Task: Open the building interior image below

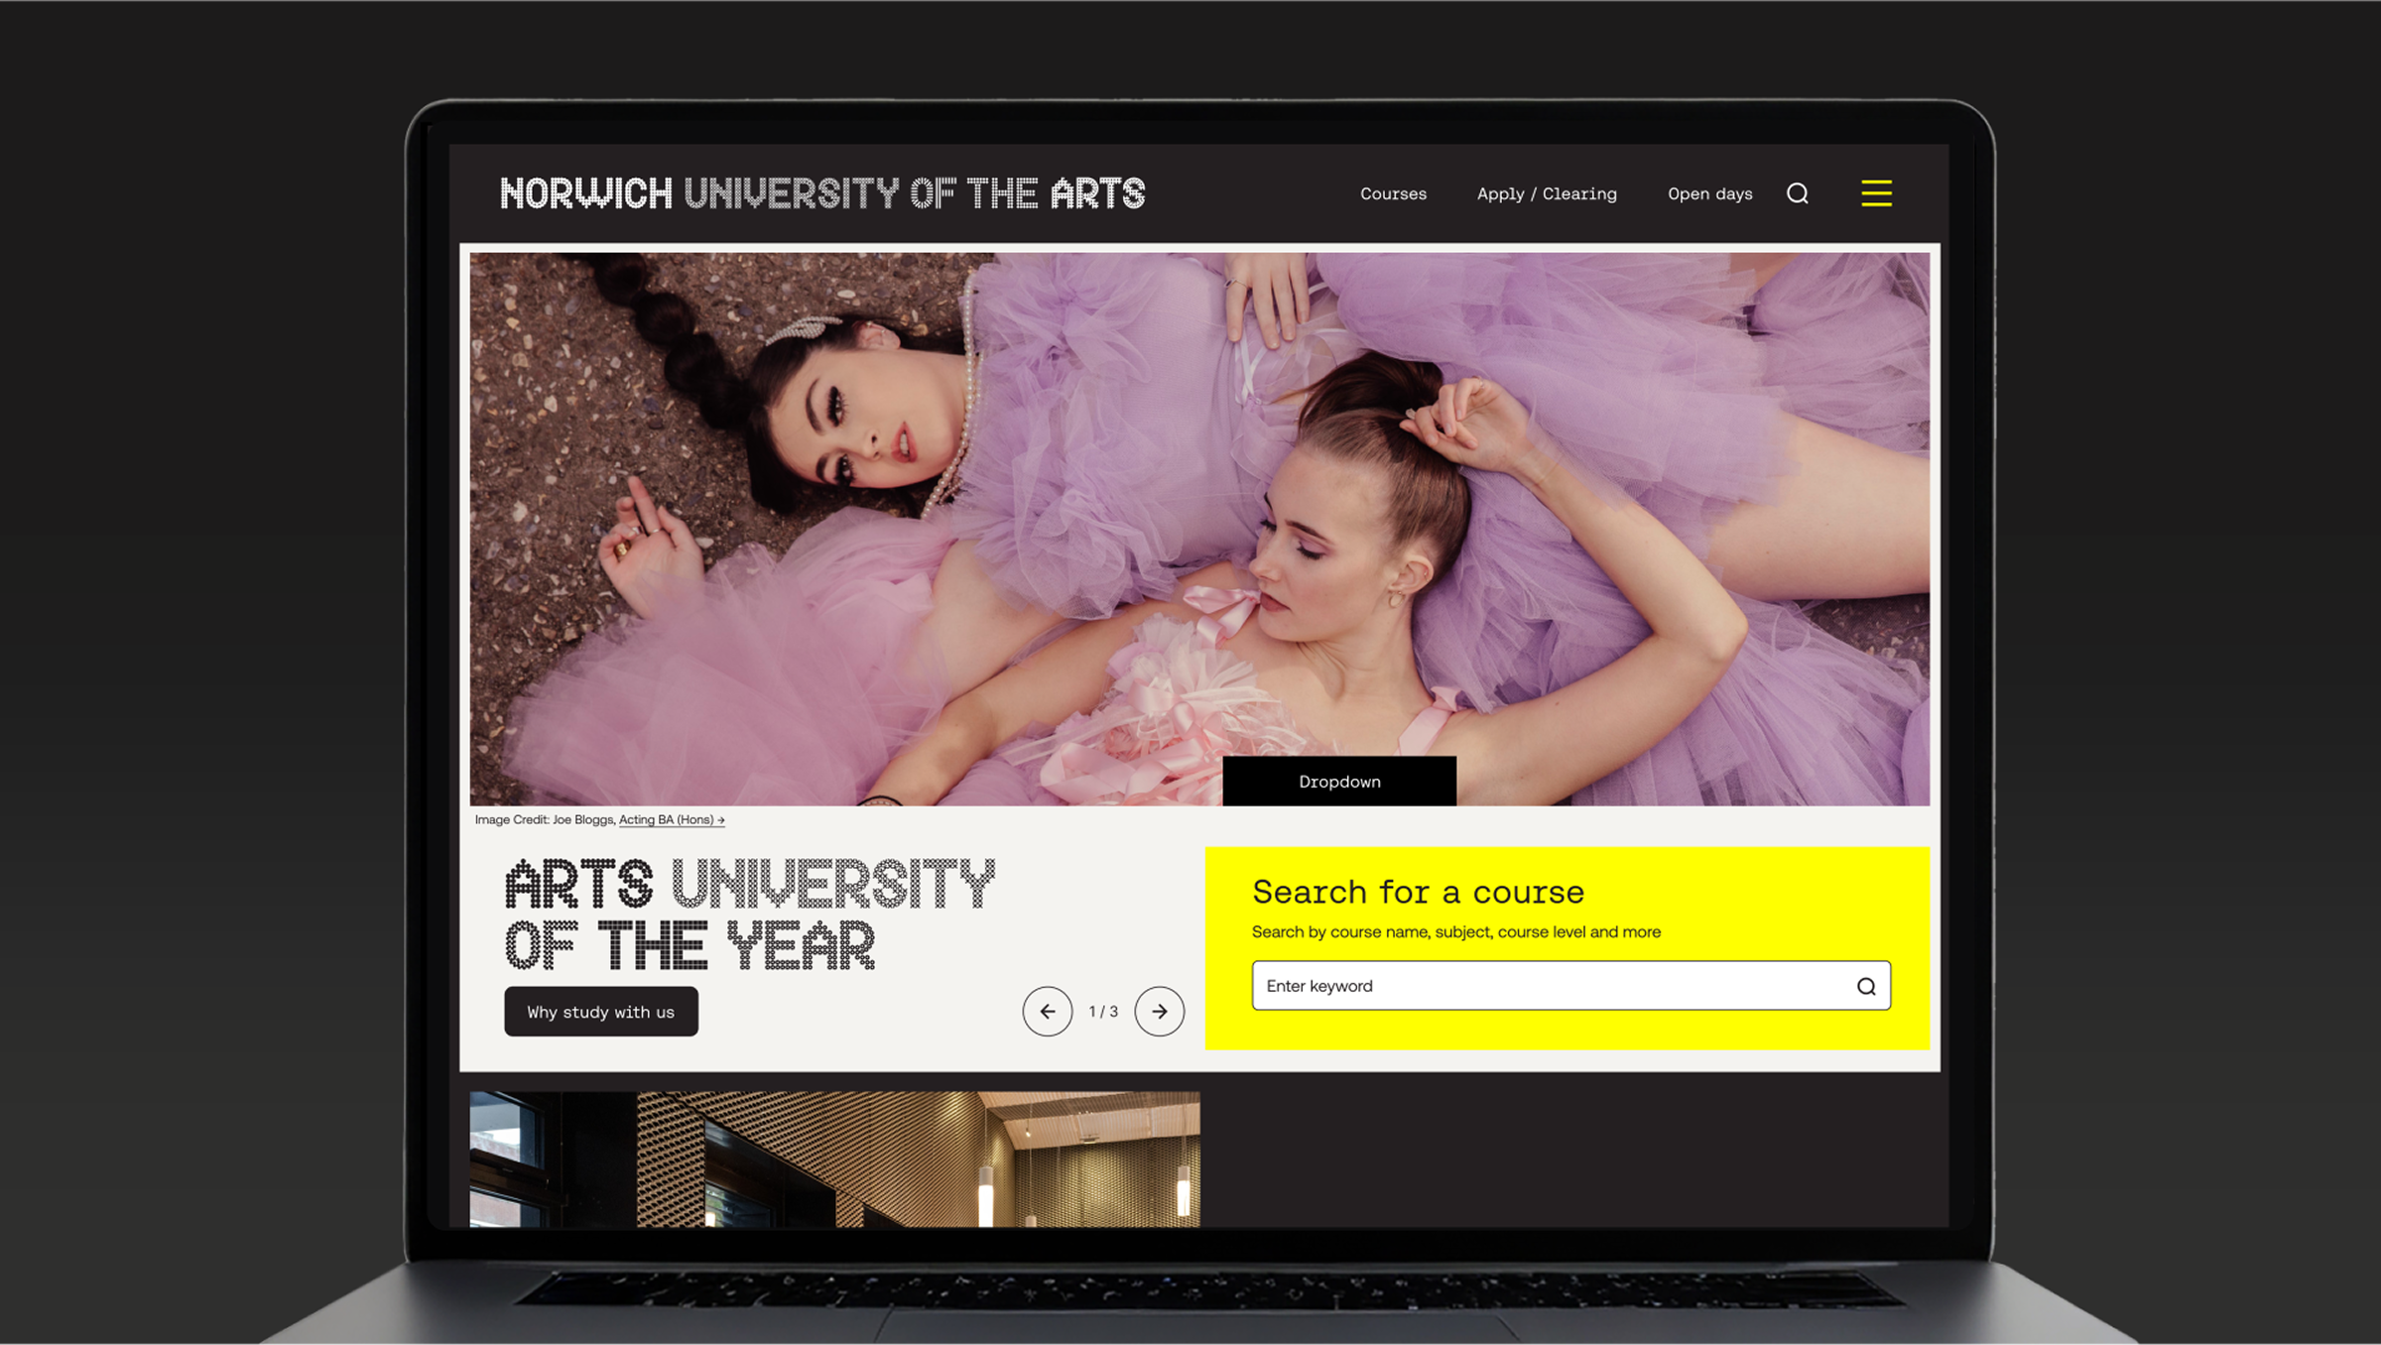Action: [x=834, y=1159]
